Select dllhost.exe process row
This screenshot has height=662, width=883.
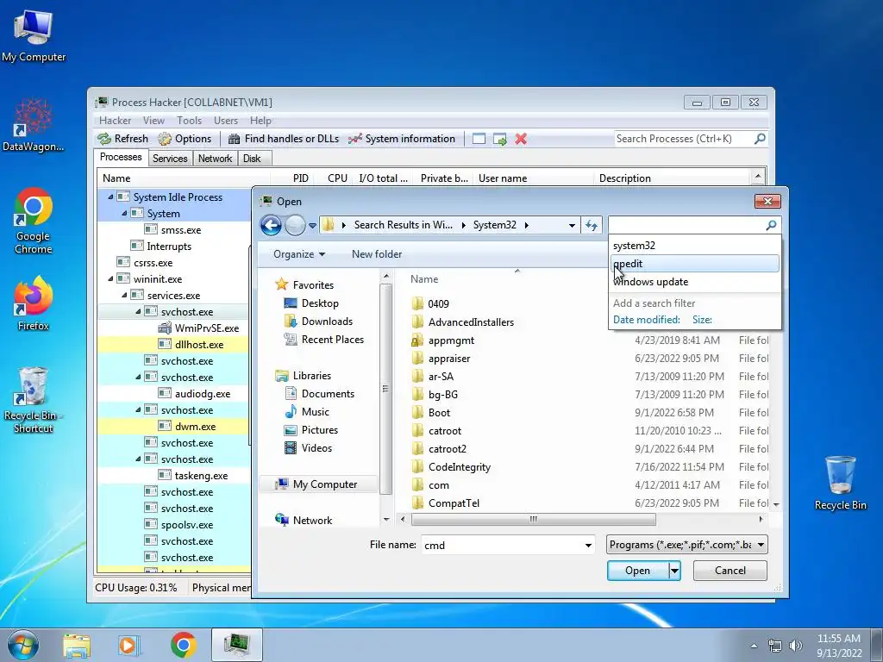click(x=173, y=344)
